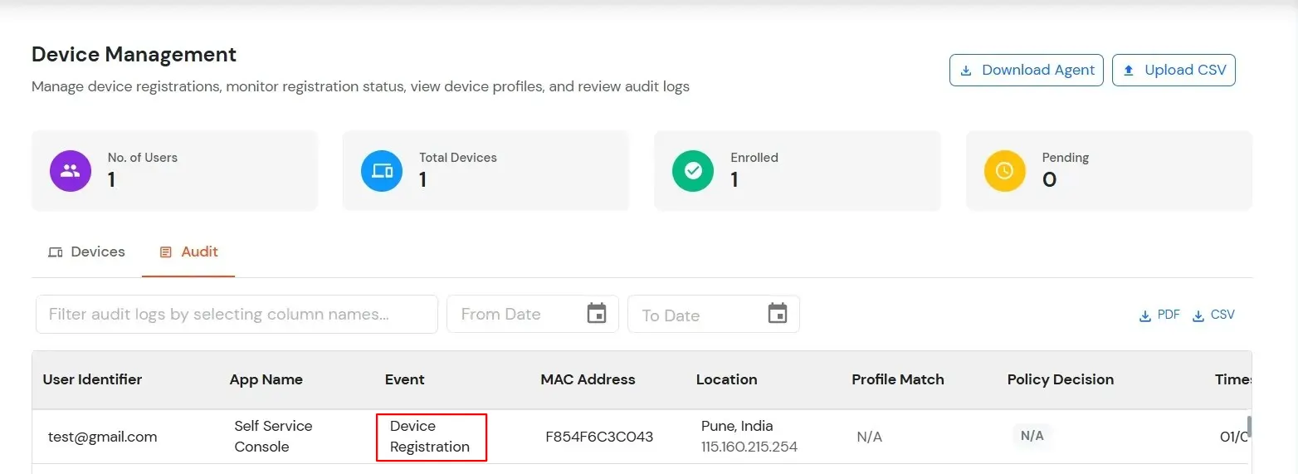Click the App Name column header

coord(266,379)
